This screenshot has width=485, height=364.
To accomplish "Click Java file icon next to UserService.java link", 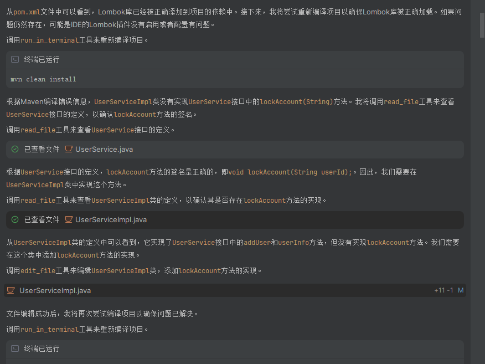I will [x=69, y=149].
